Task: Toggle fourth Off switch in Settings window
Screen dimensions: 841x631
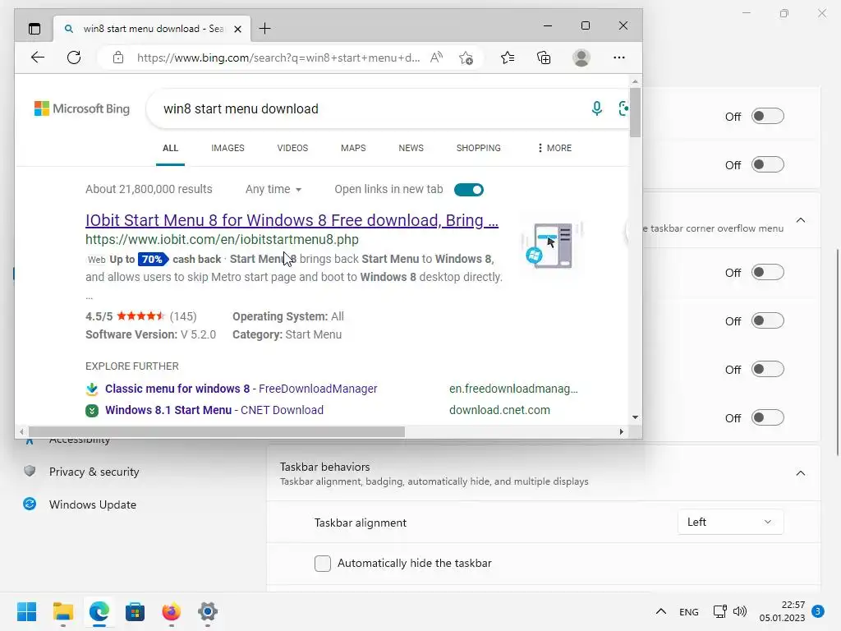Action: (x=768, y=321)
